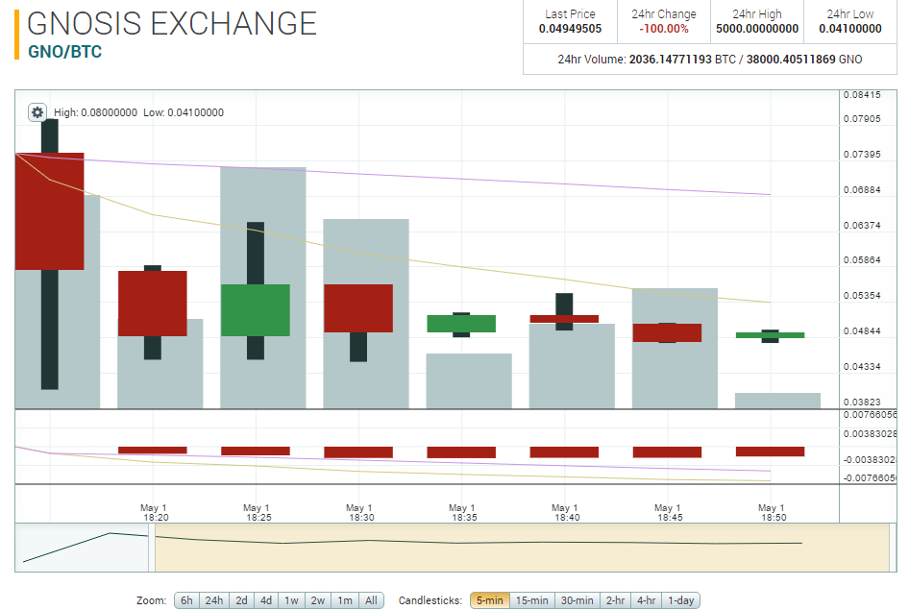Click the highlighted range in overview navigator
This screenshot has height=610, width=909.
pyautogui.click(x=522, y=548)
